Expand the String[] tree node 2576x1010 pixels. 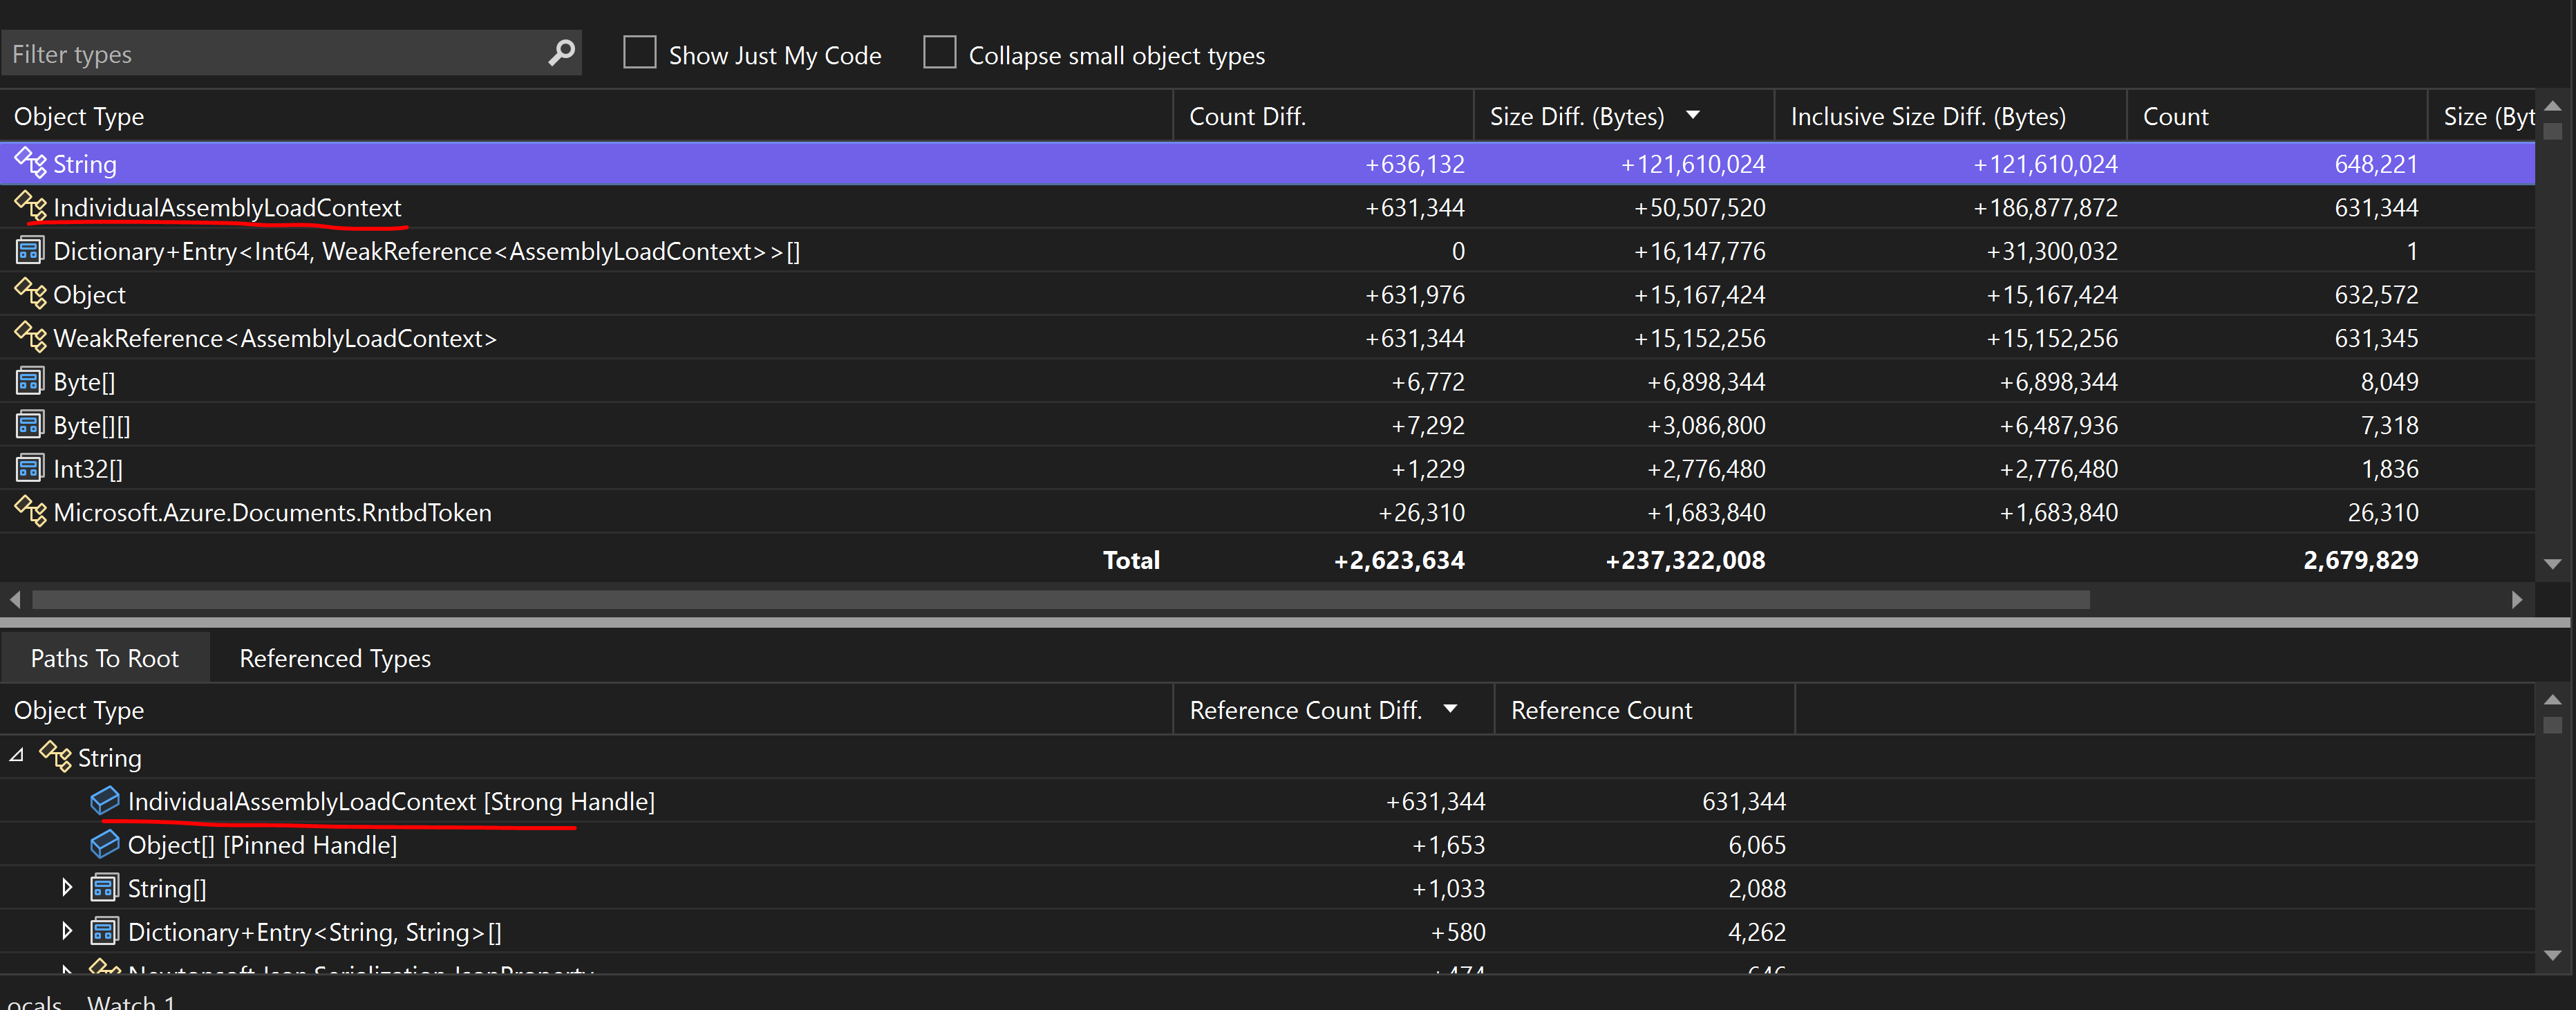pyautogui.click(x=66, y=887)
